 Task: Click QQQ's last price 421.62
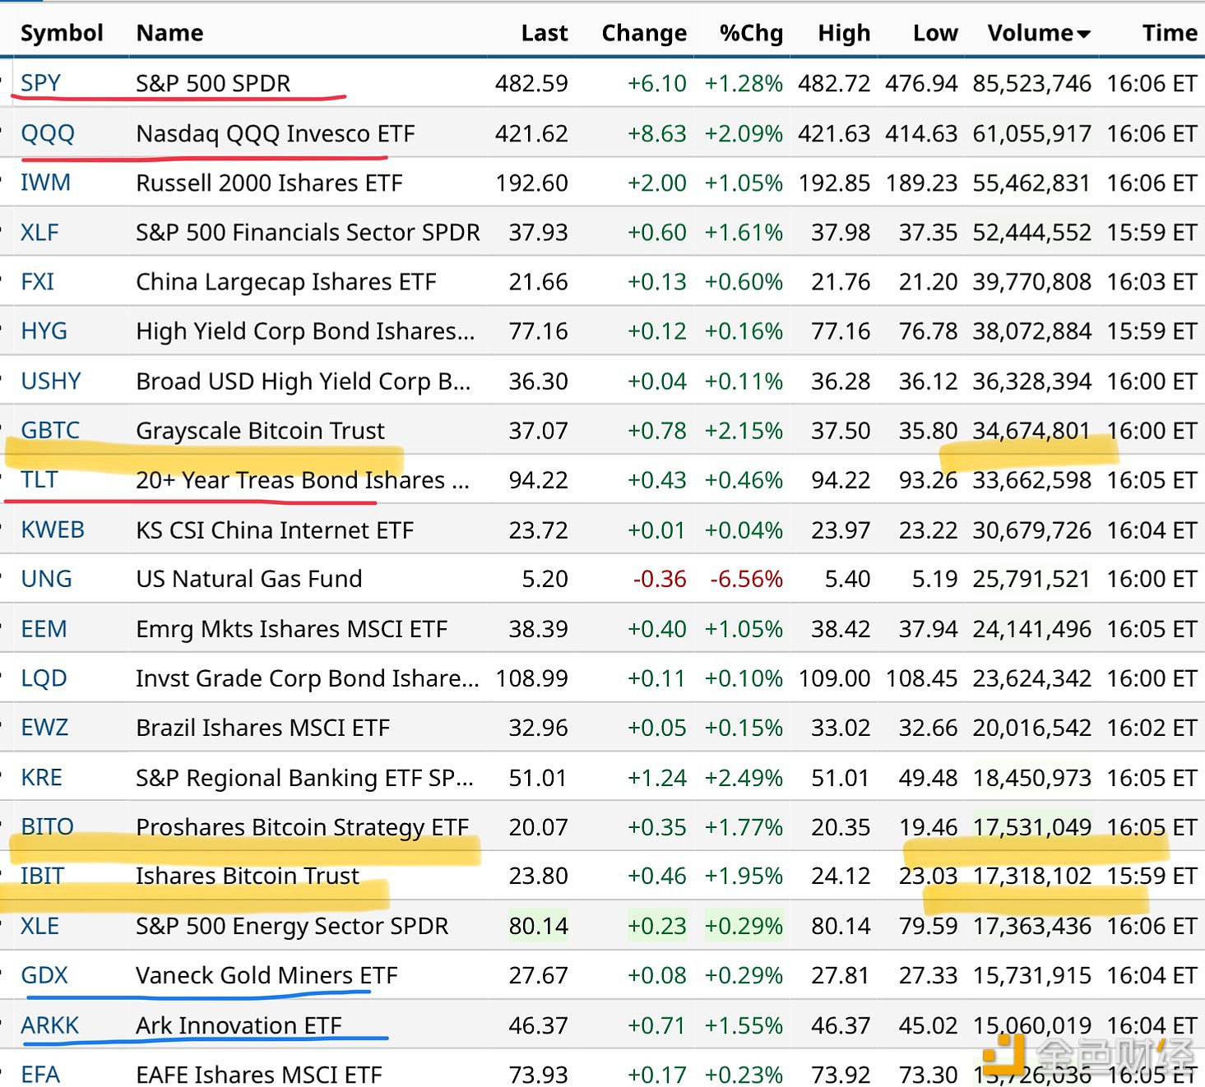tap(531, 133)
